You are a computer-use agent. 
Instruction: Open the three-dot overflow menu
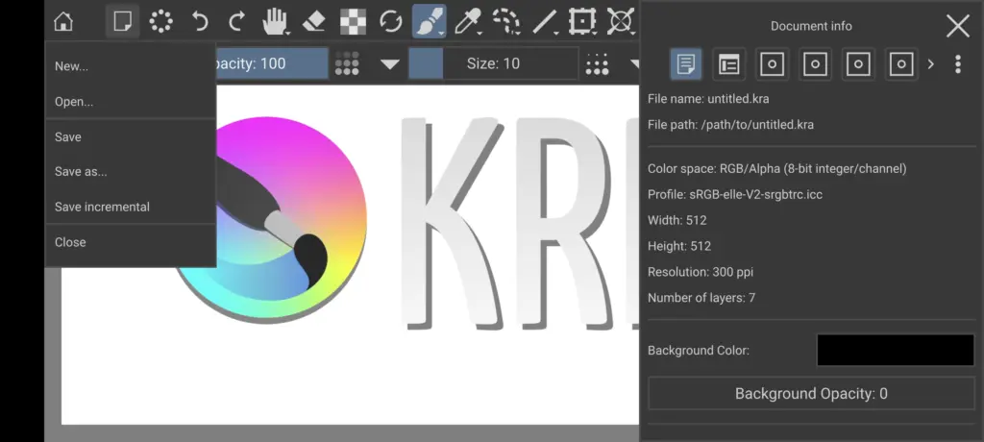(x=957, y=64)
